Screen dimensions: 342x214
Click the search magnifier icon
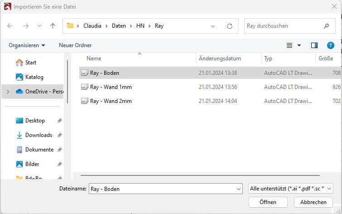coord(326,26)
